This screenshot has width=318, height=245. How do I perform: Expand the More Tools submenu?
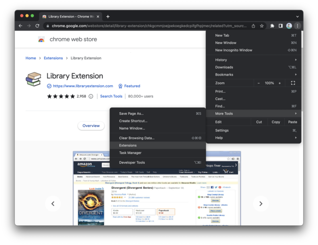253,113
